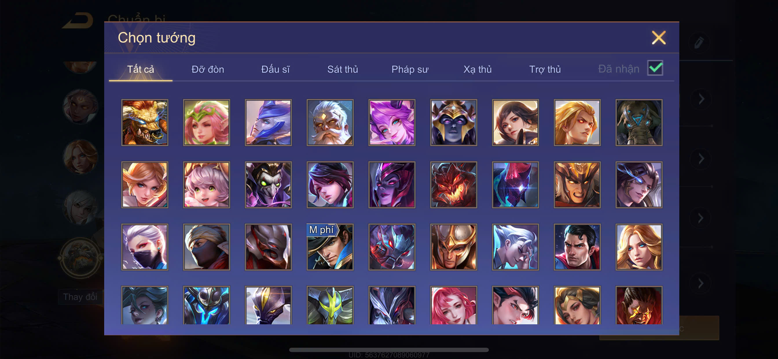Select the hero marked M phí
The width and height of the screenshot is (778, 359).
[x=330, y=247]
